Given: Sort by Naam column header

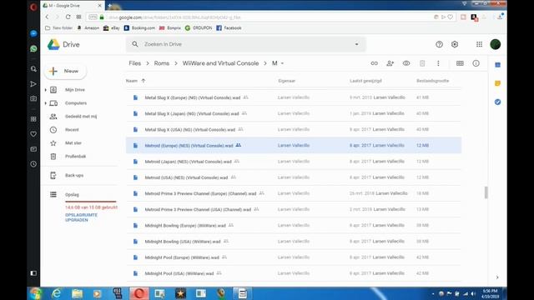Looking at the screenshot, I should 132,81.
